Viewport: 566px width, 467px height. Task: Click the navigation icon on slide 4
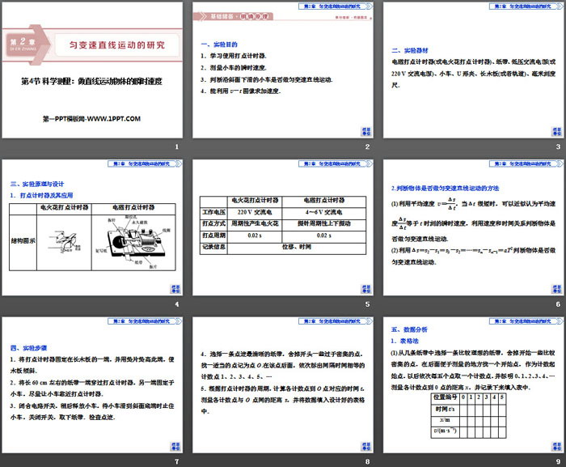pyautogui.click(x=175, y=288)
